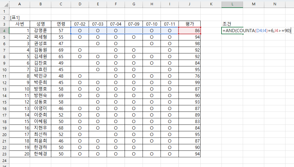Click 박민규's score 76

(x=189, y=76)
